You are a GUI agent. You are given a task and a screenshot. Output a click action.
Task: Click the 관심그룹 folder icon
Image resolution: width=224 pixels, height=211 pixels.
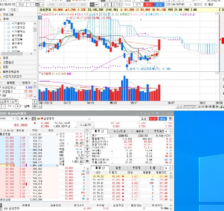point(1,15)
